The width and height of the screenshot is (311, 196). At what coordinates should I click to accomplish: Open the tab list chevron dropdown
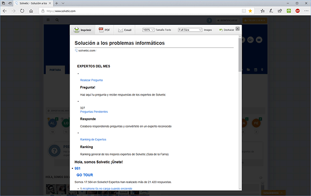[x=63, y=3]
